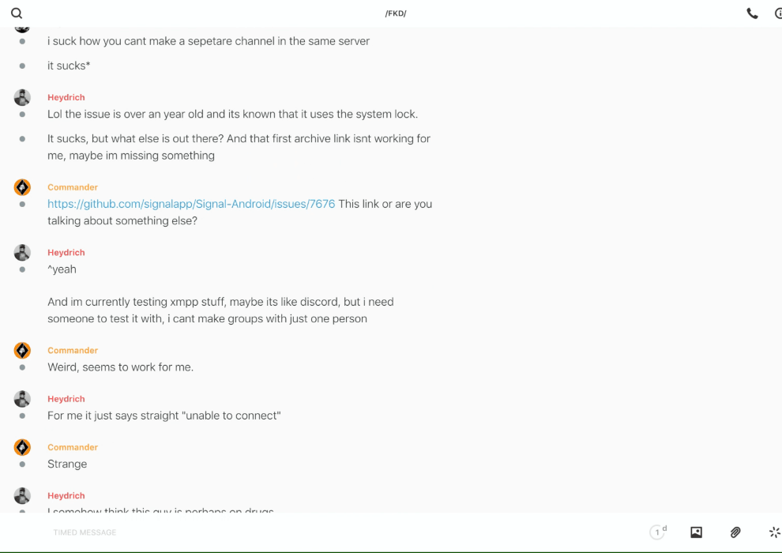Click Heydrich's name above the "^yeah" message

pyautogui.click(x=66, y=253)
